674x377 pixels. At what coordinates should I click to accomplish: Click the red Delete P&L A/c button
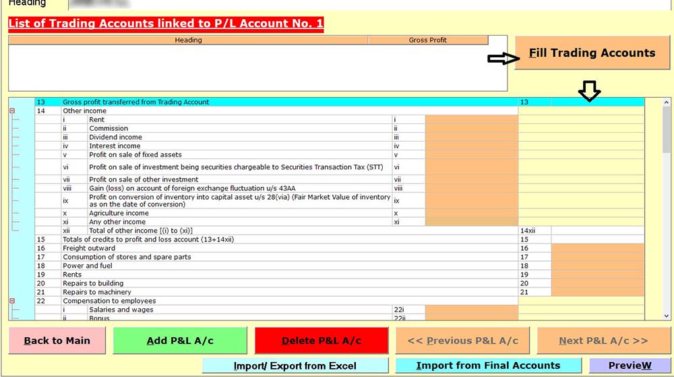321,341
